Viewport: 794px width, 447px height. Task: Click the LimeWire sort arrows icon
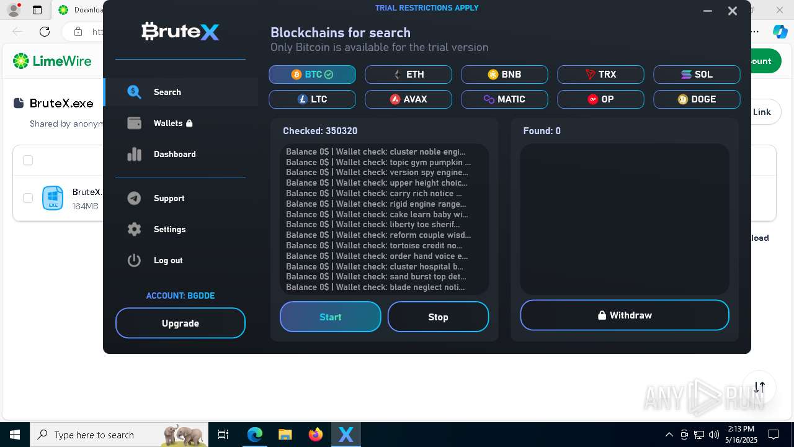click(760, 387)
